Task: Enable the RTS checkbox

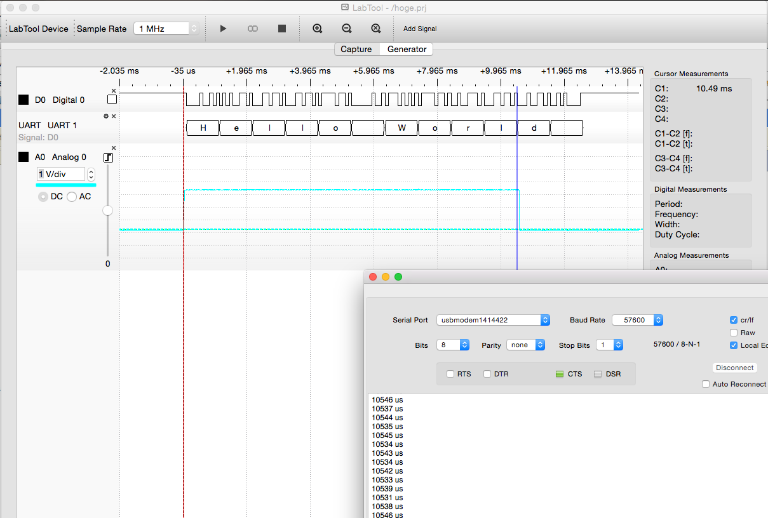Action: [x=450, y=374]
